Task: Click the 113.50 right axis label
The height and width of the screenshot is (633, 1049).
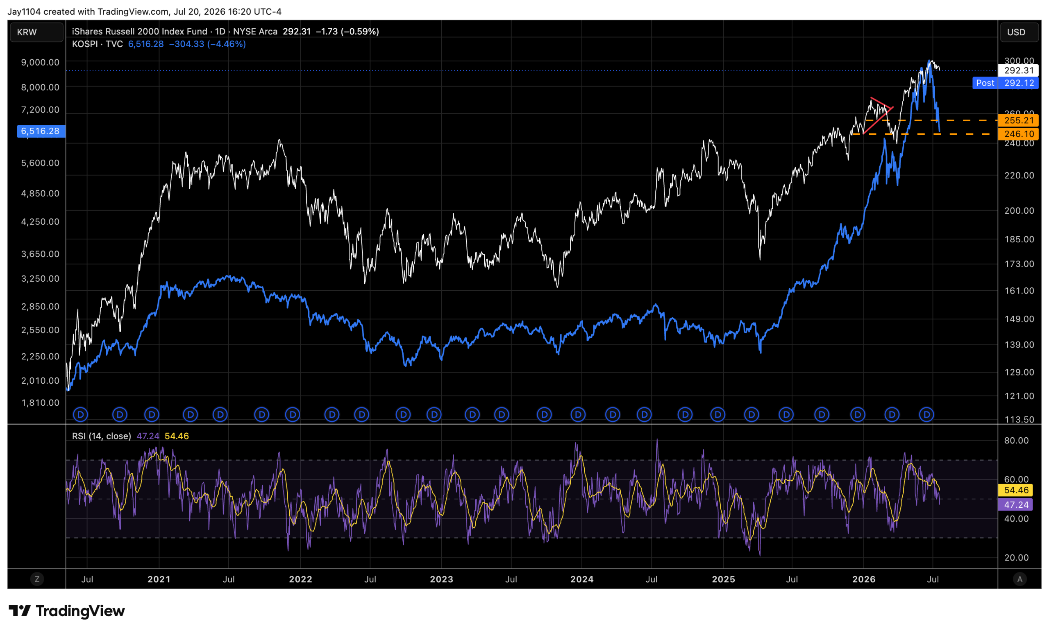Action: tap(1019, 420)
